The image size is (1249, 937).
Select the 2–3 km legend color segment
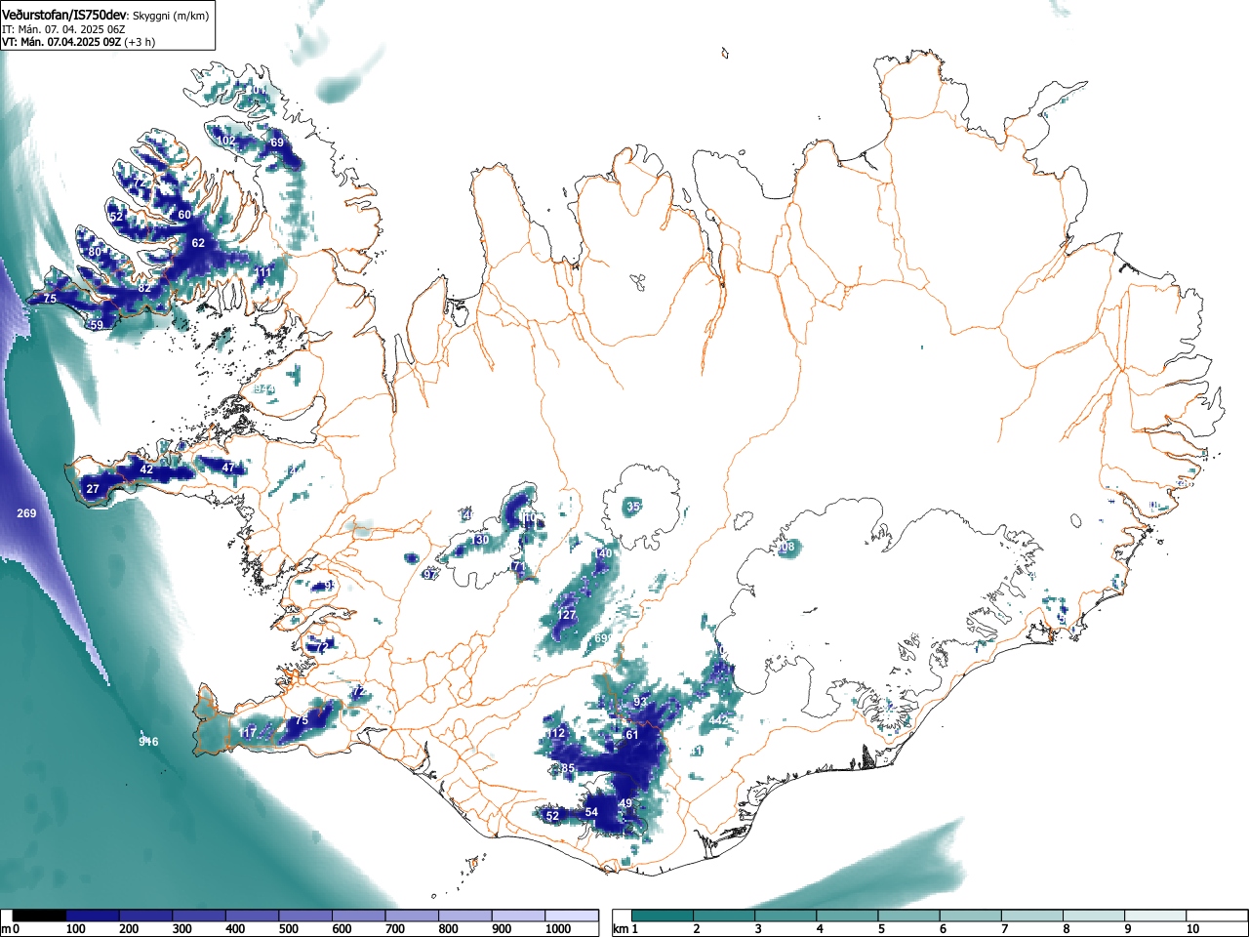(x=725, y=916)
